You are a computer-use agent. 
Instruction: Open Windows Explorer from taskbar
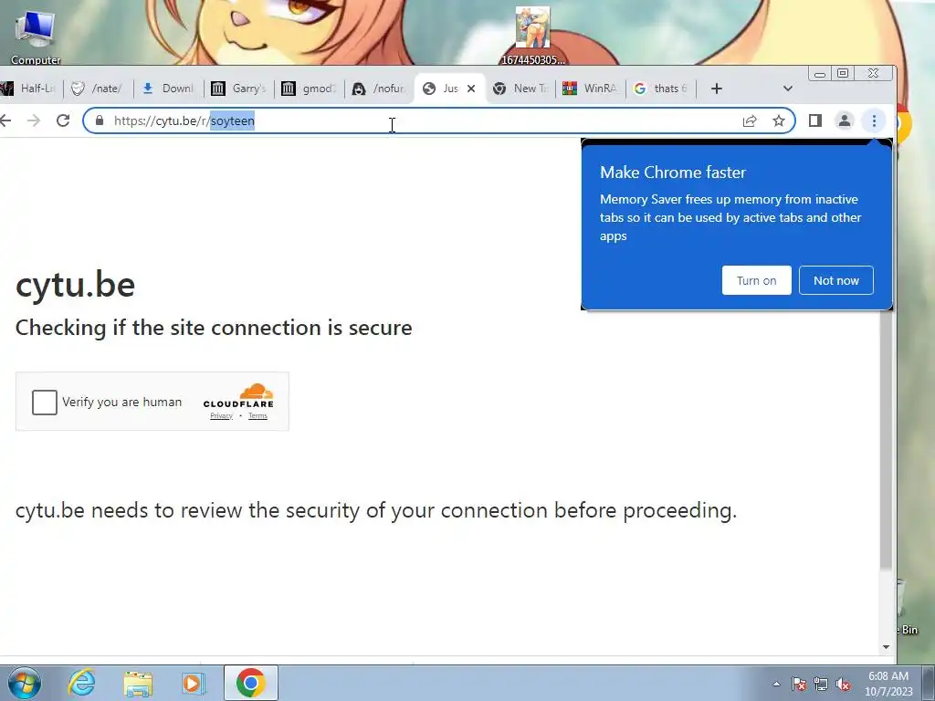138,683
